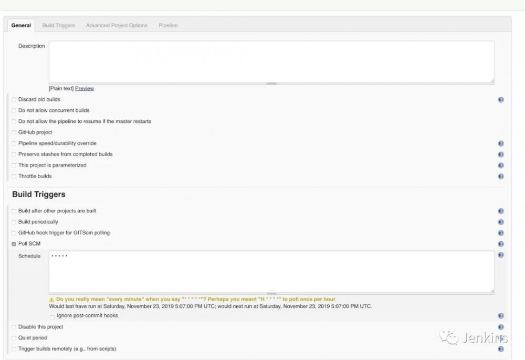Open help icon for Throttle builds
This screenshot has height=360, width=525.
pos(501,177)
